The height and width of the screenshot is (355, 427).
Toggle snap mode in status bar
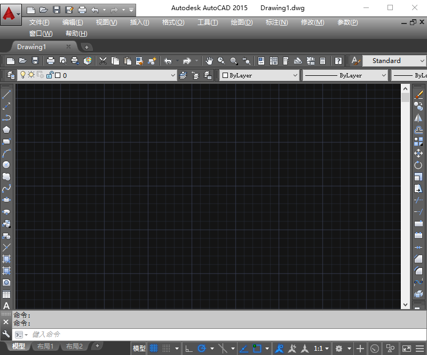point(165,349)
